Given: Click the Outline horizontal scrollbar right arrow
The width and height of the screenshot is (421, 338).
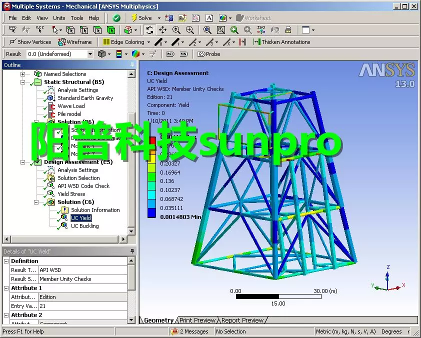Looking at the screenshot, I should [x=123, y=239].
